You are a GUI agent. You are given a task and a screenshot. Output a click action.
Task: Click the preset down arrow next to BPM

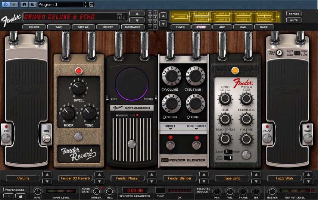click(x=137, y=20)
